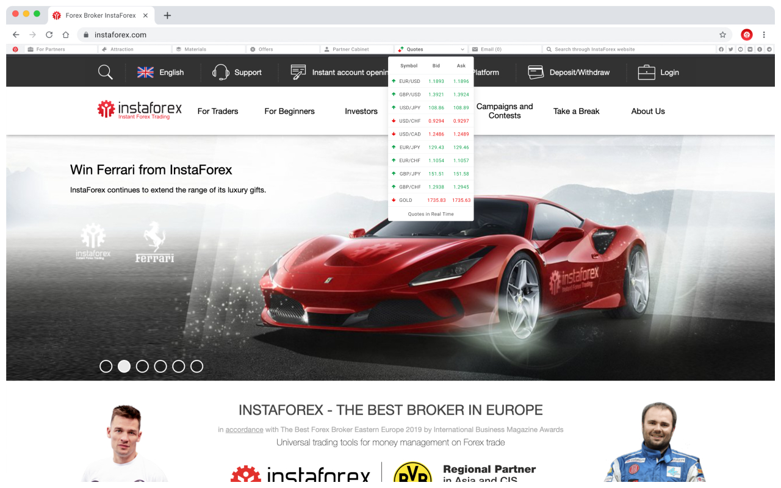Open Offers toolbar menu
This screenshot has width=781, height=488.
[x=283, y=49]
